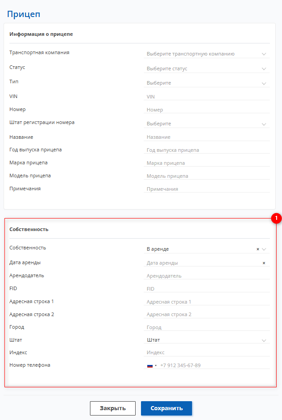This screenshot has width=282, height=420.
Task: Click into the 'Номер' input field
Action: click(208, 110)
